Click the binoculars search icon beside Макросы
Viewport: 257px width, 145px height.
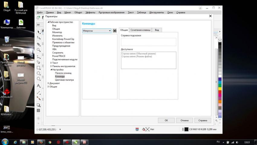pos(115,31)
